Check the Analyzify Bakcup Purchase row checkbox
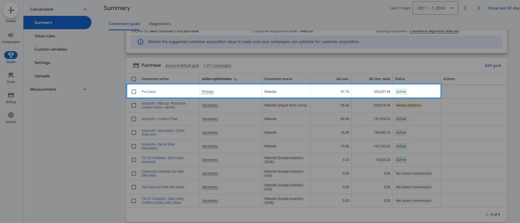 (134, 105)
